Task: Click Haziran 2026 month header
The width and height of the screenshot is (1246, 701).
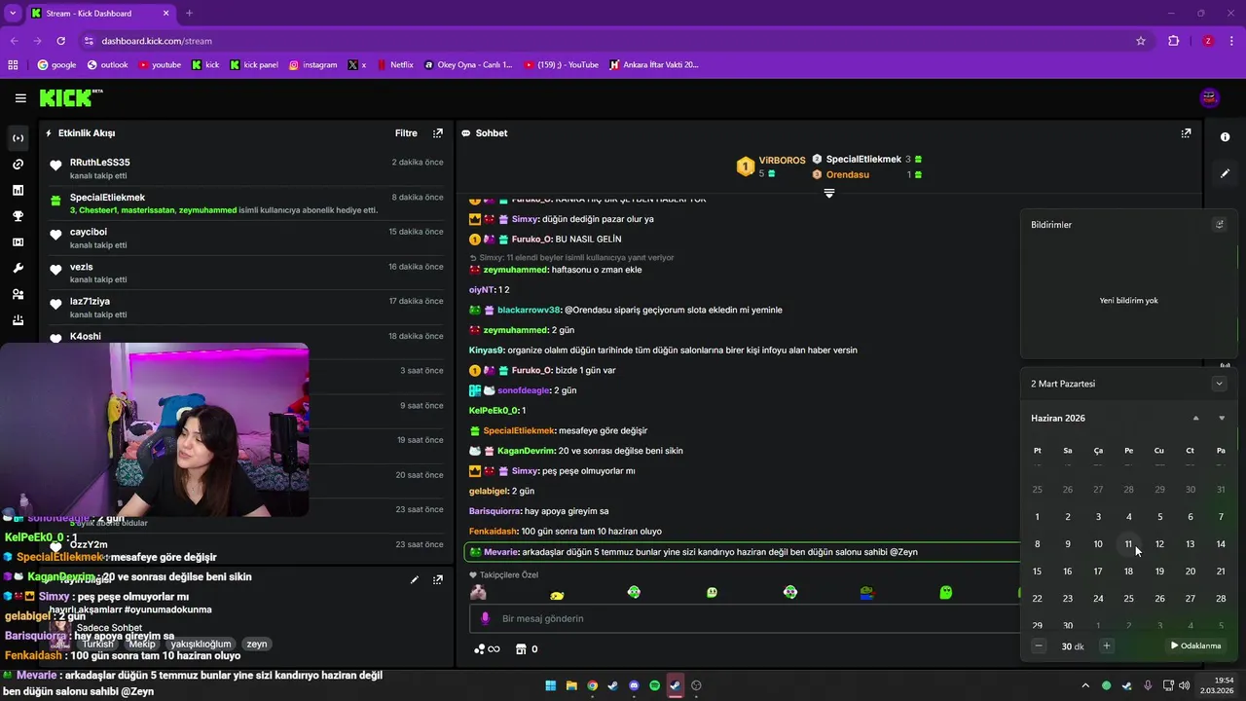Action: 1058,419
